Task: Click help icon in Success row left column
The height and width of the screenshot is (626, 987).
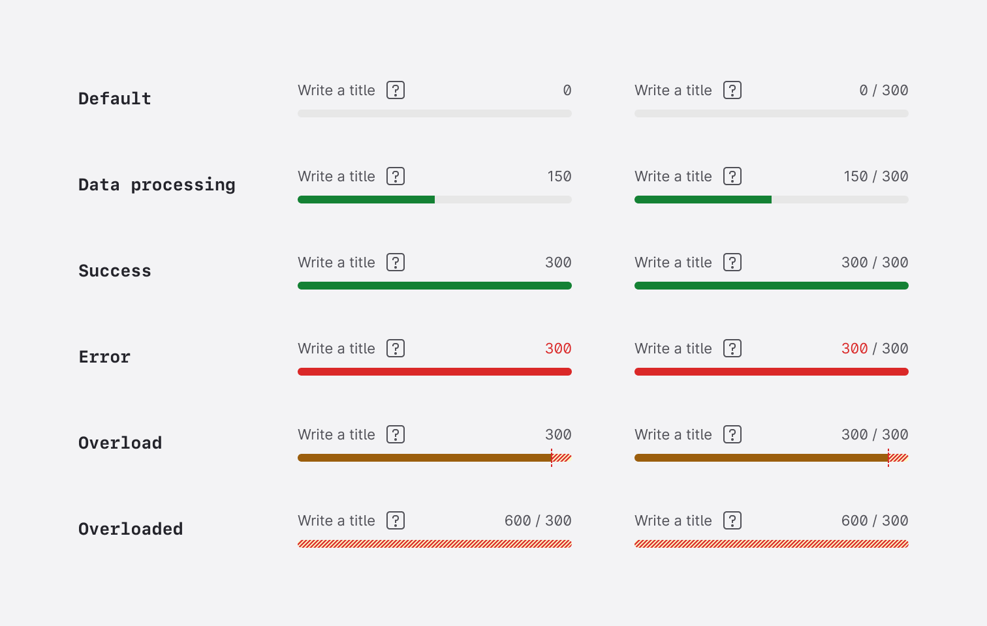Action: click(396, 262)
